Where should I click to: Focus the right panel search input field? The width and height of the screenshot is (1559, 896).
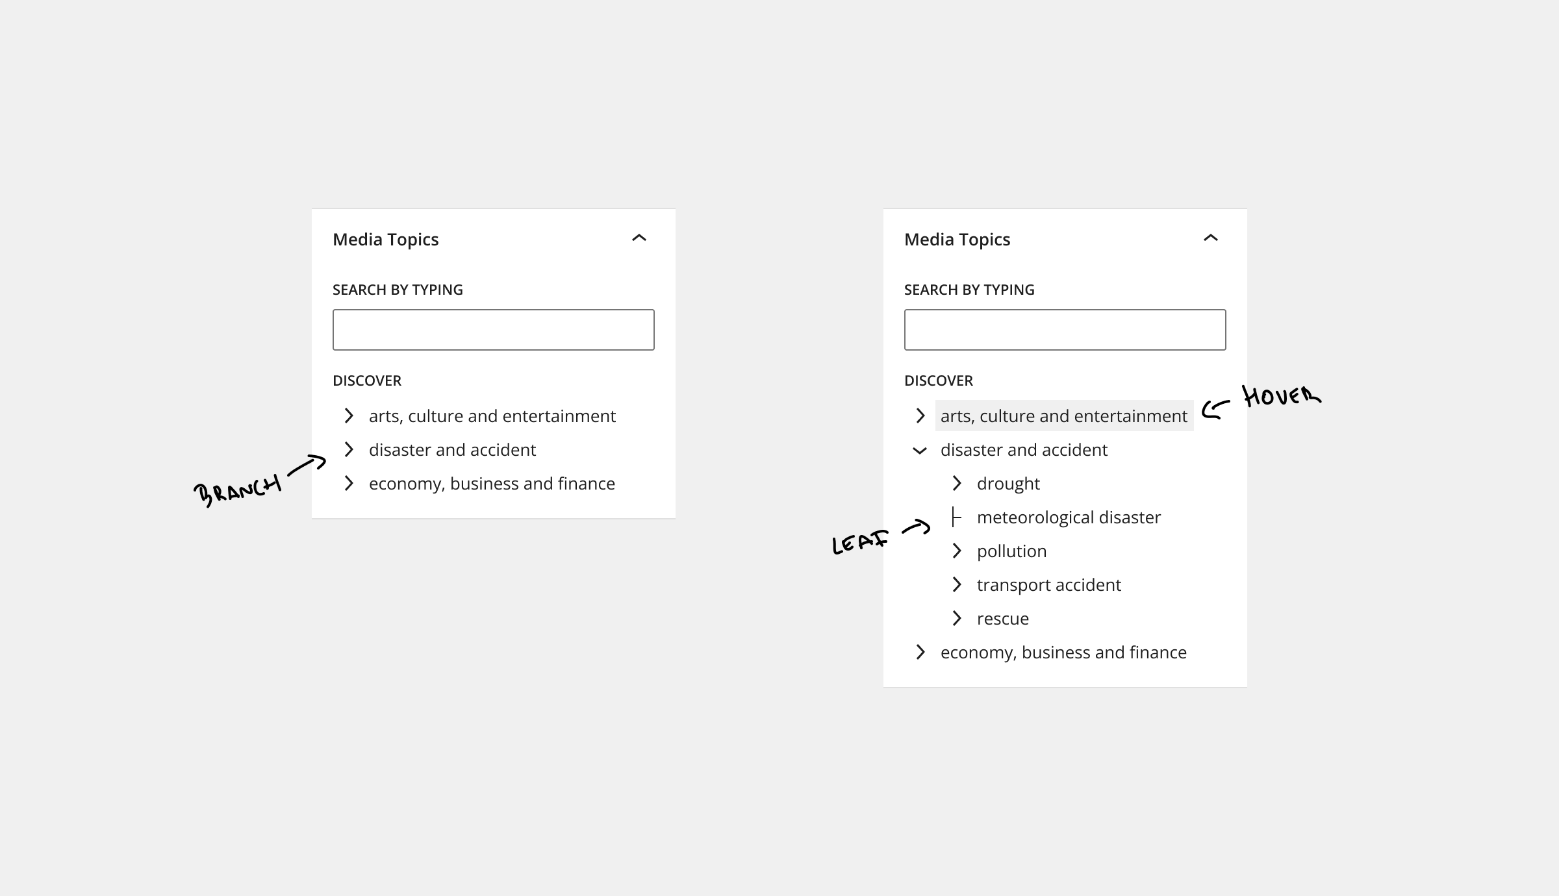pos(1065,330)
